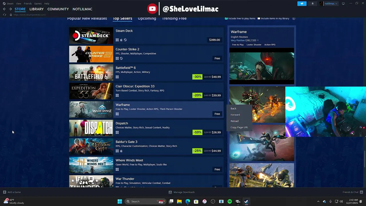Click the store page vertical scrollbar
This screenshot has height=206, width=366.
tap(364, 159)
